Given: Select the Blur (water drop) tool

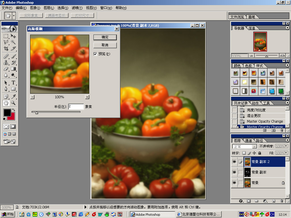Looking at the screenshot, I should point(6,75).
